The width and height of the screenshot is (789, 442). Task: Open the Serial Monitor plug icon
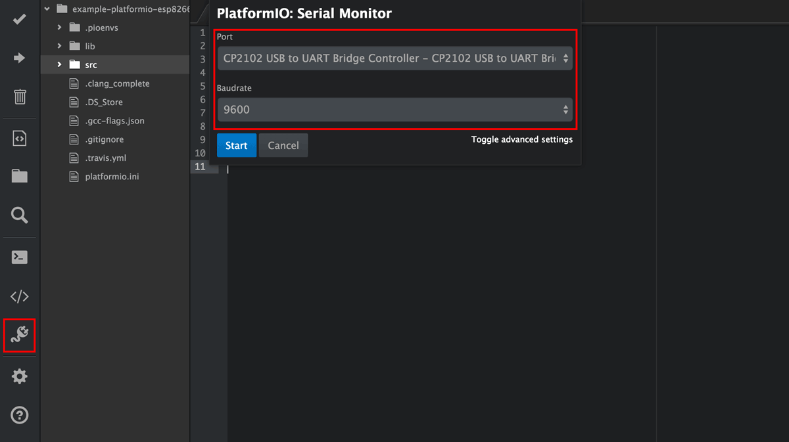coord(20,336)
